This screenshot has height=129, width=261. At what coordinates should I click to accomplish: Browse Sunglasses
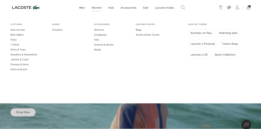(100, 35)
